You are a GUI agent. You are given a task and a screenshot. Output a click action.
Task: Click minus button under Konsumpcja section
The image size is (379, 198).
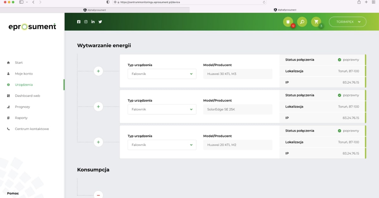click(x=98, y=195)
